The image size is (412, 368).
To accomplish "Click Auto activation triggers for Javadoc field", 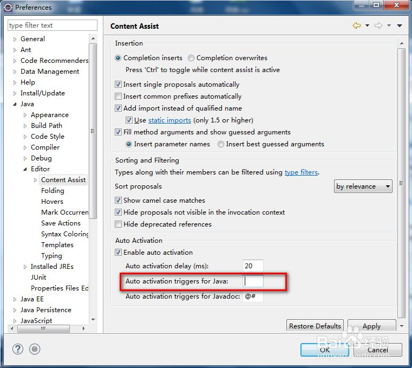I will tap(253, 296).
